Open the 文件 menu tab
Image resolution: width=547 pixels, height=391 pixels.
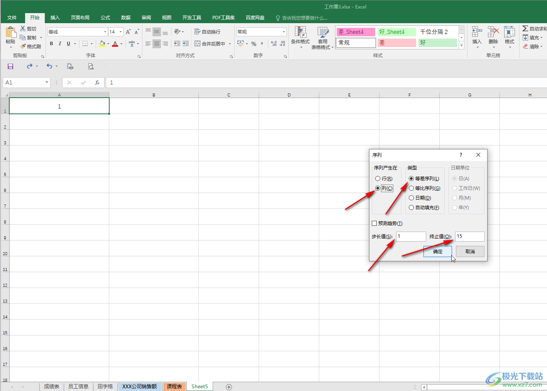12,17
